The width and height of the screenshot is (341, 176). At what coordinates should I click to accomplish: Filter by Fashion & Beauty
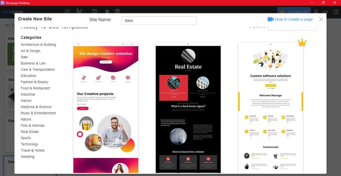pyautogui.click(x=34, y=82)
